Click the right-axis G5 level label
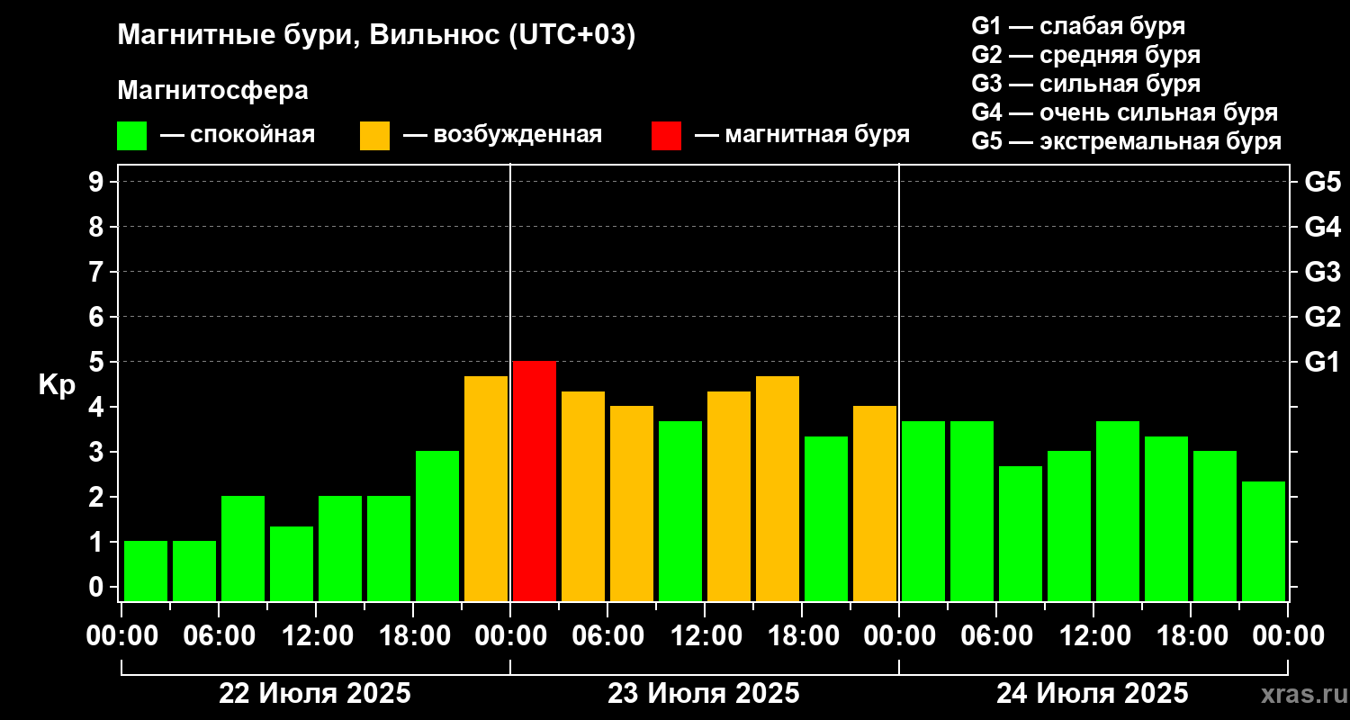Viewport: 1350px width, 720px height. [x=1322, y=182]
